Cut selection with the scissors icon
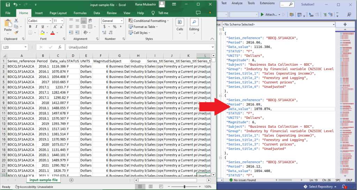 [x=16, y=20]
